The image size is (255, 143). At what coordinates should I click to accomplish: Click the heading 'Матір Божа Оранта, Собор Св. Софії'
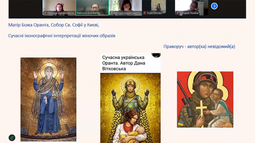coord(54,25)
